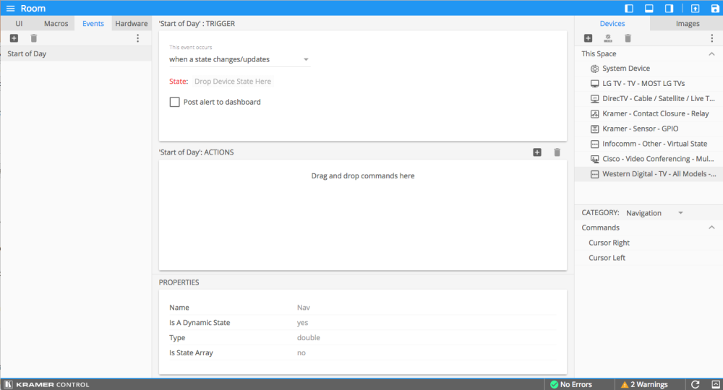Select DirecTV Cable / Satellite device
The width and height of the screenshot is (723, 390).
pyautogui.click(x=649, y=98)
